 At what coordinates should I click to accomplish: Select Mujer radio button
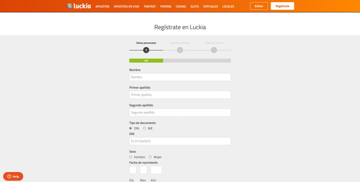(150, 157)
